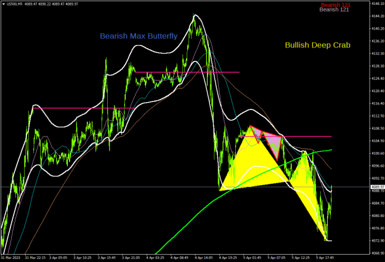
Task: Click the '3 Apr 15:45' time label
Action: 107,258
